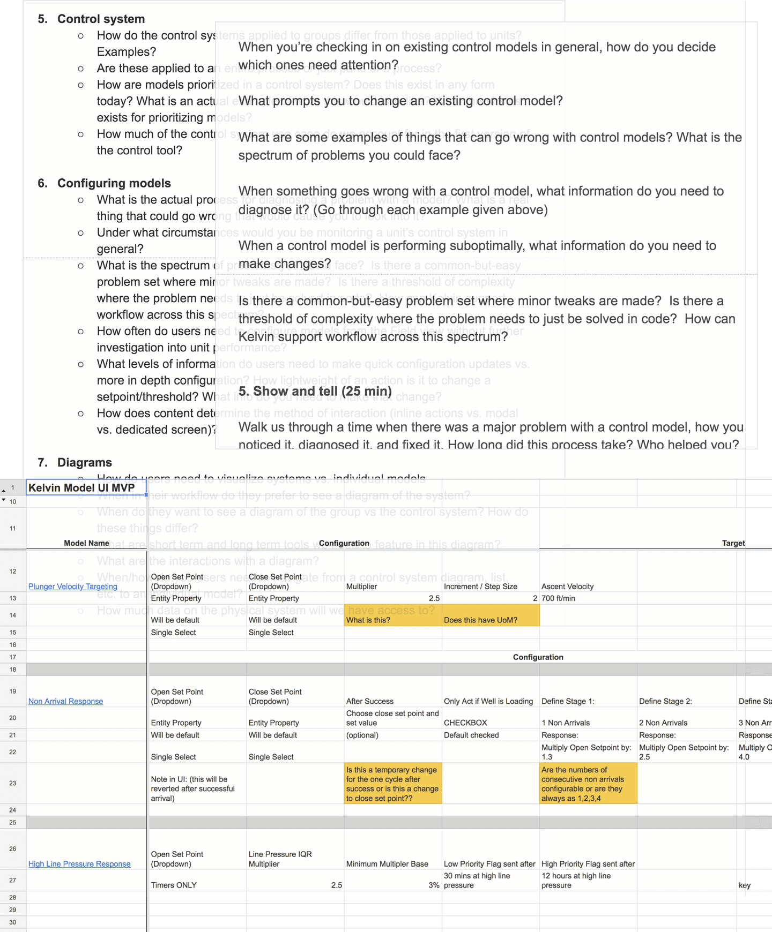Click the 'Timers ONLY' cell
The width and height of the screenshot is (772, 932).
tap(197, 881)
